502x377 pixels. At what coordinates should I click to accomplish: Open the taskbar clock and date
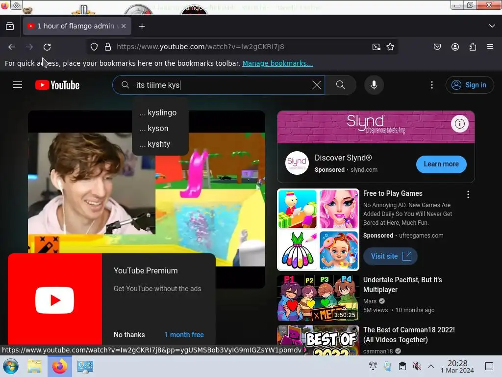point(457,366)
